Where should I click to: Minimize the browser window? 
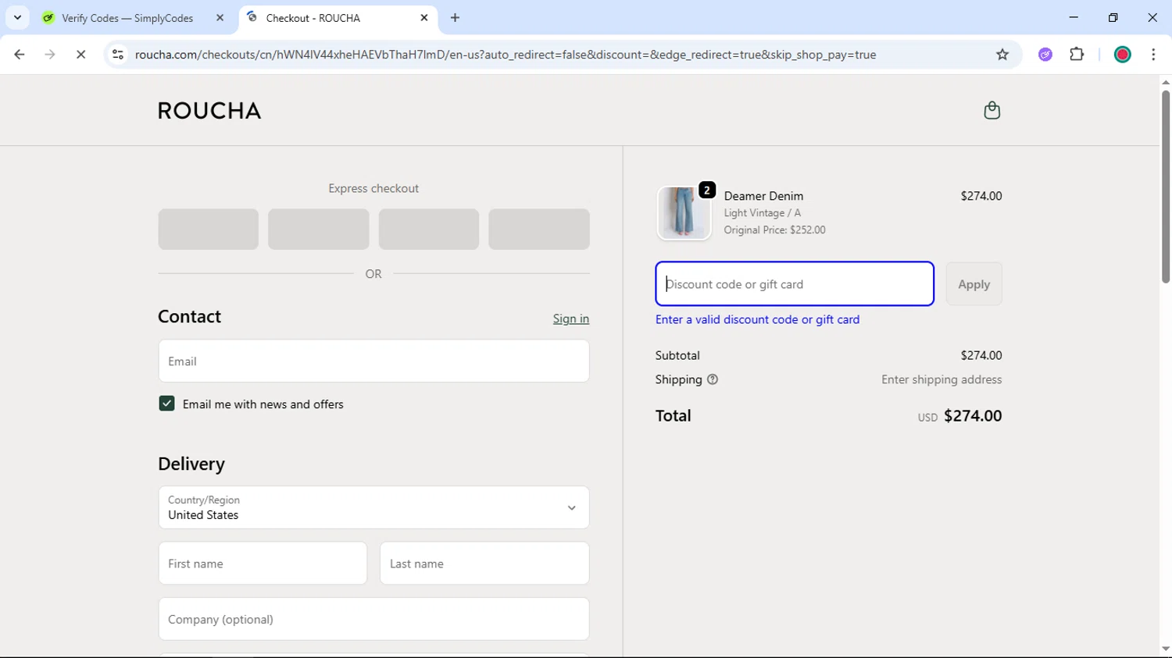click(1074, 17)
